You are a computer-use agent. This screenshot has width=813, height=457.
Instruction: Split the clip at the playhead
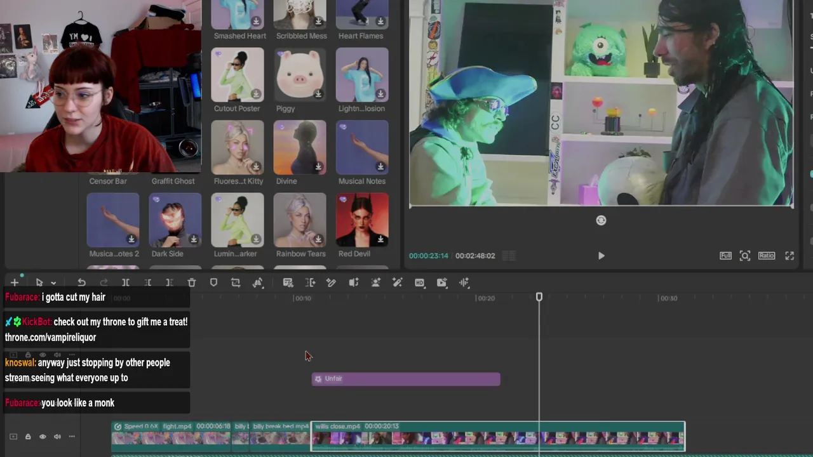coord(126,282)
